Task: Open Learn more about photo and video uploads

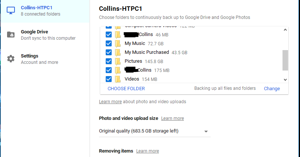Action: (110, 102)
